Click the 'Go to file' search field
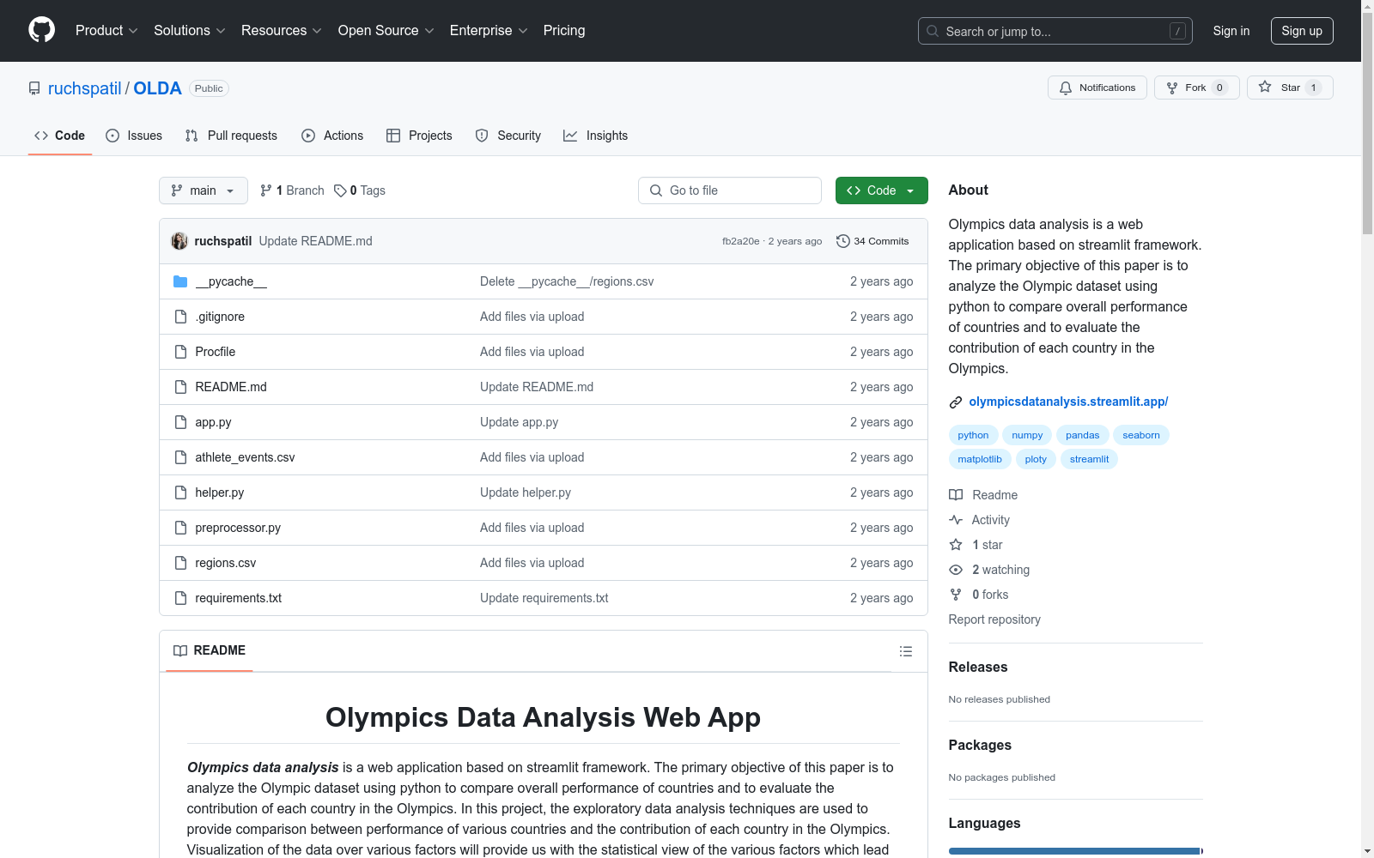The height and width of the screenshot is (858, 1374). (x=730, y=190)
